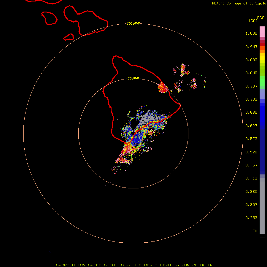Select the 0.360 color scale value
267x267 pixels.
(251, 192)
